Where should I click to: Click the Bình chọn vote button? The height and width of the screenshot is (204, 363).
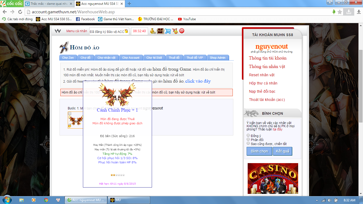click(259, 151)
